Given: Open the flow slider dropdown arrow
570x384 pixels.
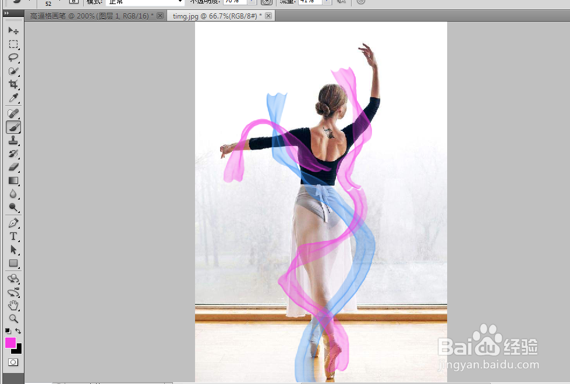Looking at the screenshot, I should pos(327,2).
